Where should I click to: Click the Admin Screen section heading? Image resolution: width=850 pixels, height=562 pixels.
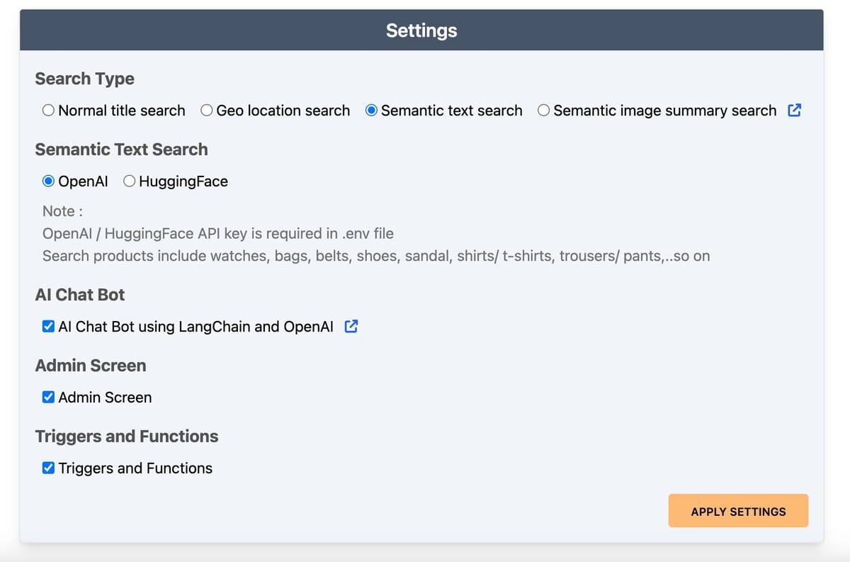pos(90,366)
